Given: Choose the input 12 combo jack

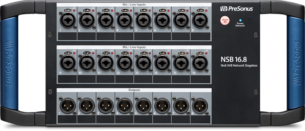Looking at the screenshot, I should (124, 63).
